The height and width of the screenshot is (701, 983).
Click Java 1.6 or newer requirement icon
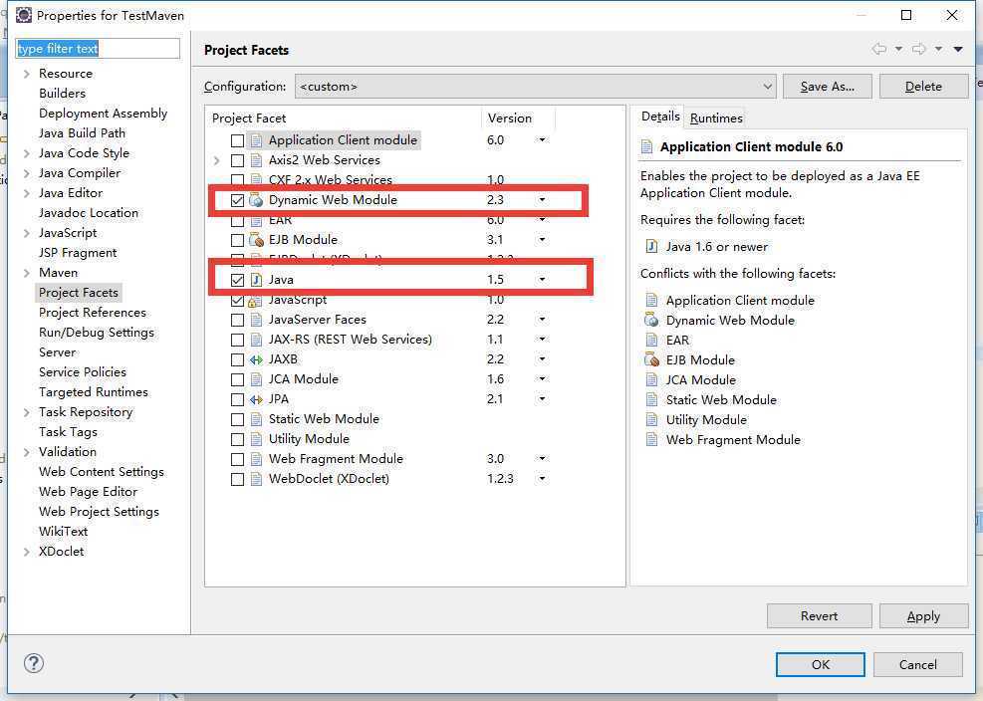click(x=651, y=246)
